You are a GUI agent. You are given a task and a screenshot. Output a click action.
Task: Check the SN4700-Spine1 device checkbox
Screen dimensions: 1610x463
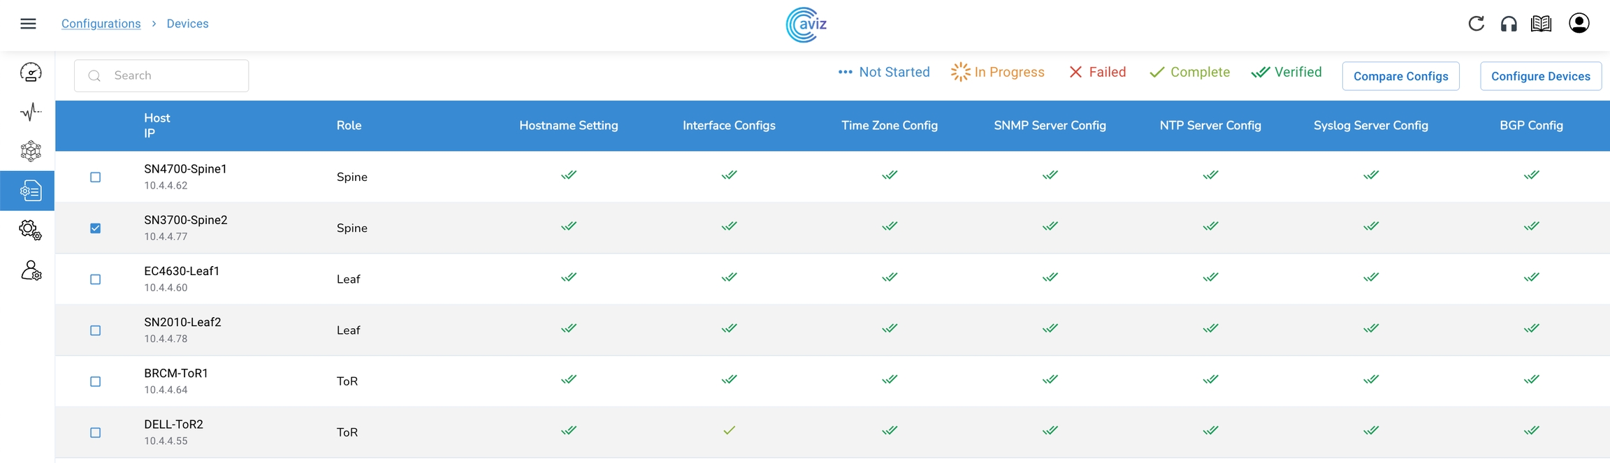tap(96, 177)
